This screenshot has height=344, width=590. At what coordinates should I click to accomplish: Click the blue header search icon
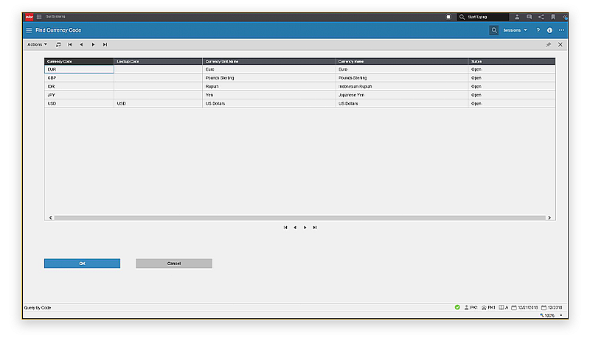point(494,30)
